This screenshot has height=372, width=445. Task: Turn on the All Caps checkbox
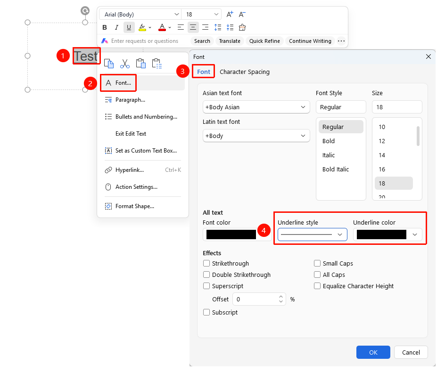(x=317, y=275)
